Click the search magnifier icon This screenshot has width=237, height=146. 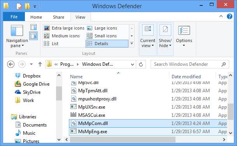224,64
